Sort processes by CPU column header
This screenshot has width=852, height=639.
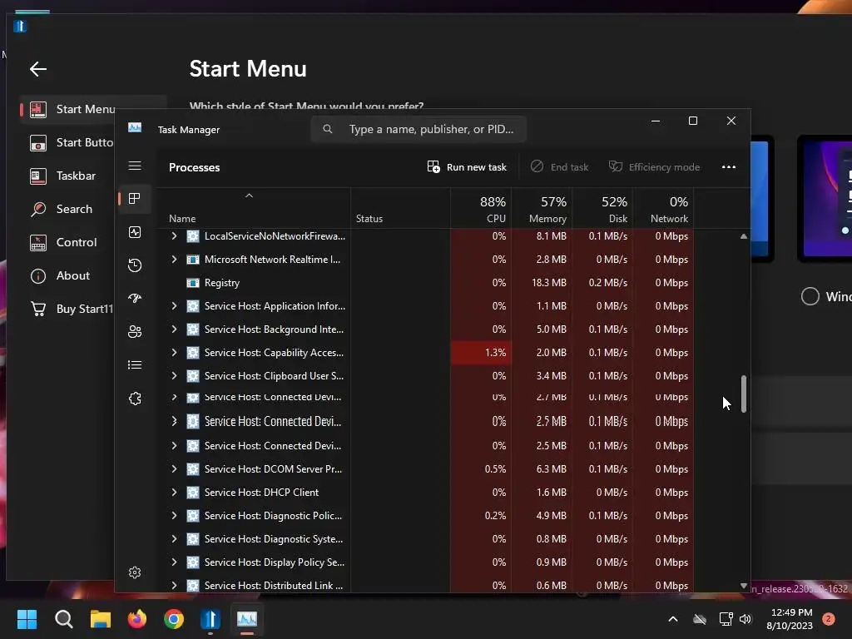pyautogui.click(x=482, y=209)
